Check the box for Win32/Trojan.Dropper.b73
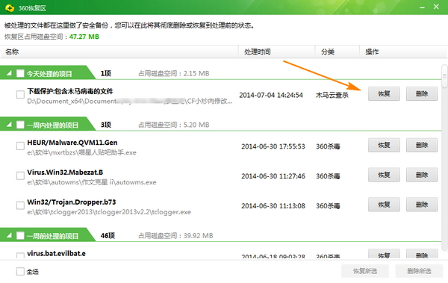Screen dimensions: 448x283 pos(20,205)
